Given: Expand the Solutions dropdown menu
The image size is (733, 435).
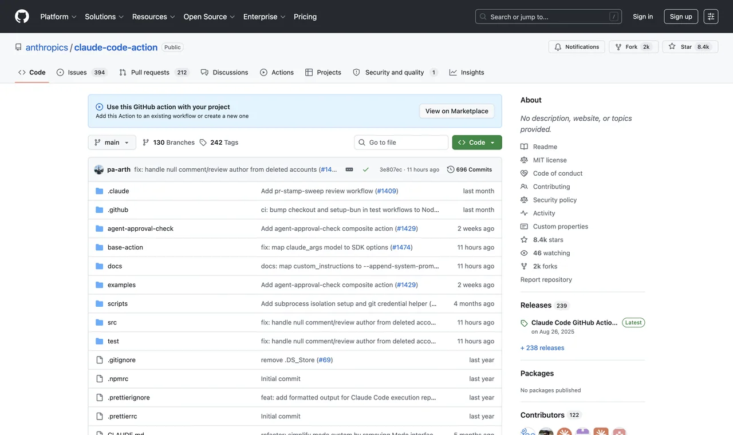Looking at the screenshot, I should (x=104, y=17).
